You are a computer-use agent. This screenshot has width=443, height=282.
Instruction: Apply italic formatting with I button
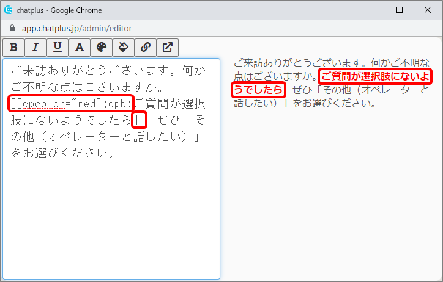(x=35, y=48)
